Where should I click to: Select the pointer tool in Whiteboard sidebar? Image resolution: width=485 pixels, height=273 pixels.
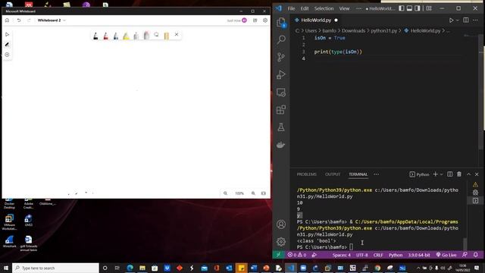click(7, 34)
